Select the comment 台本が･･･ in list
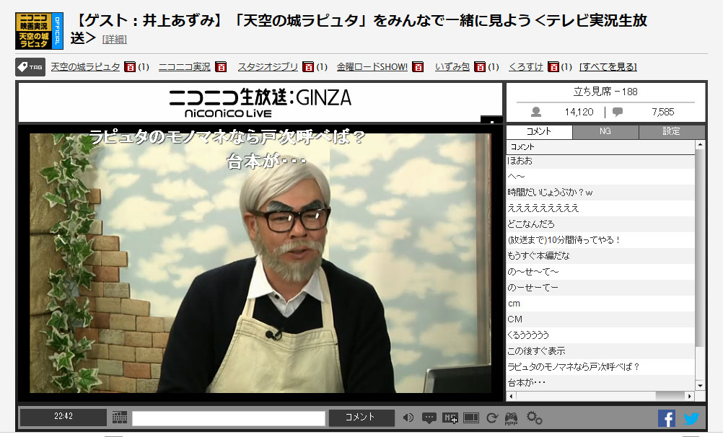The image size is (723, 437). coord(600,383)
